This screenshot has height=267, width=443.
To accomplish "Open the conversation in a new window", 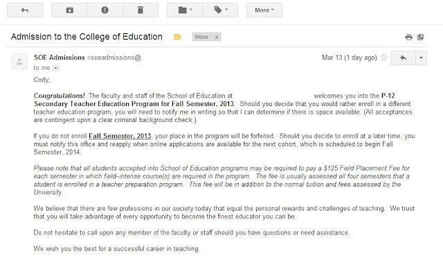I will pyautogui.click(x=420, y=37).
